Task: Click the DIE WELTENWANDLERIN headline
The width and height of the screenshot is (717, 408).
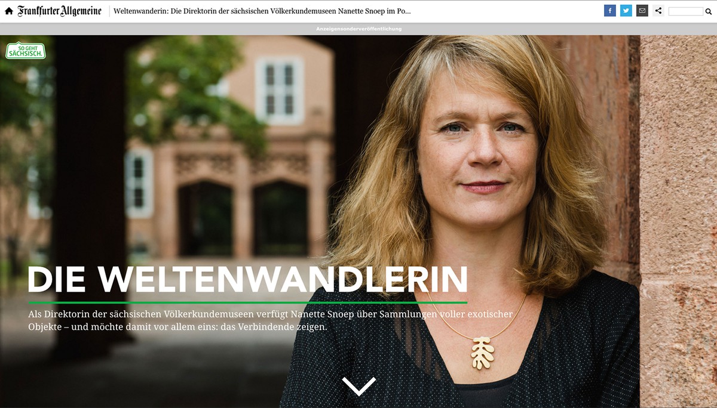Action: pyautogui.click(x=247, y=279)
